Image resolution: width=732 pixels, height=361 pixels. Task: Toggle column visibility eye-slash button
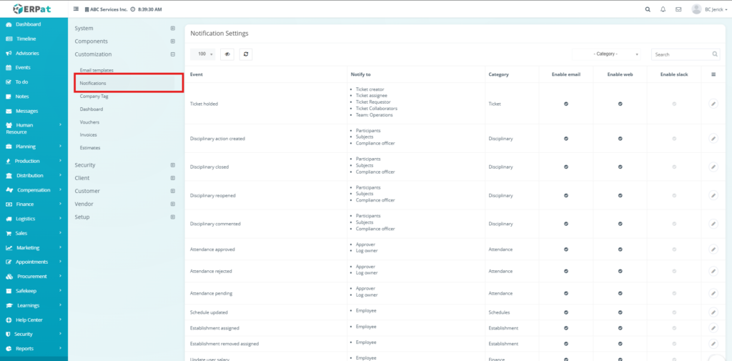point(227,54)
